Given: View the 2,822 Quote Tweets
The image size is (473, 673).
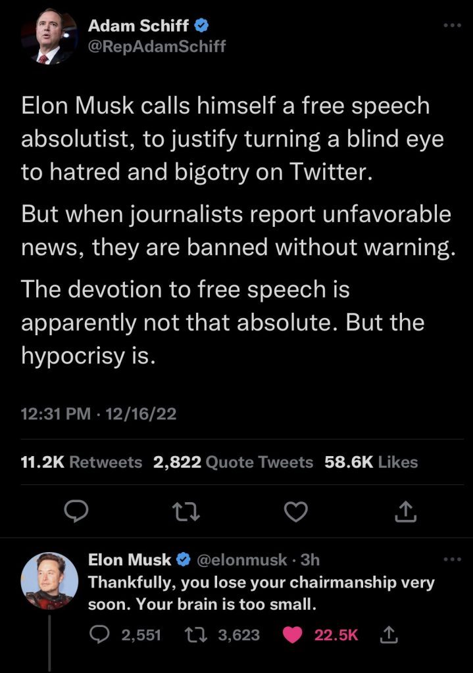Looking at the screenshot, I should tap(233, 462).
